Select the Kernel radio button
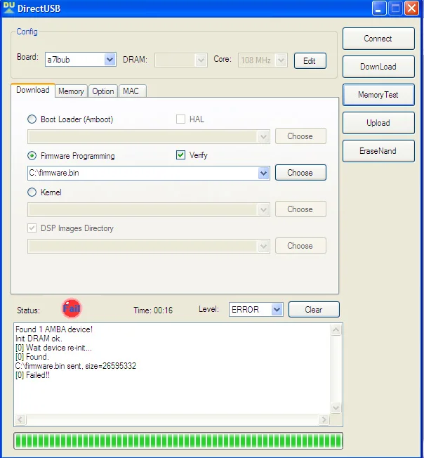 click(x=32, y=192)
